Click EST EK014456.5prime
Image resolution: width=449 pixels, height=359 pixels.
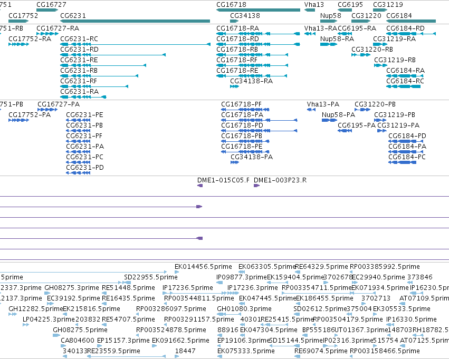pyautogui.click(x=177, y=272)
